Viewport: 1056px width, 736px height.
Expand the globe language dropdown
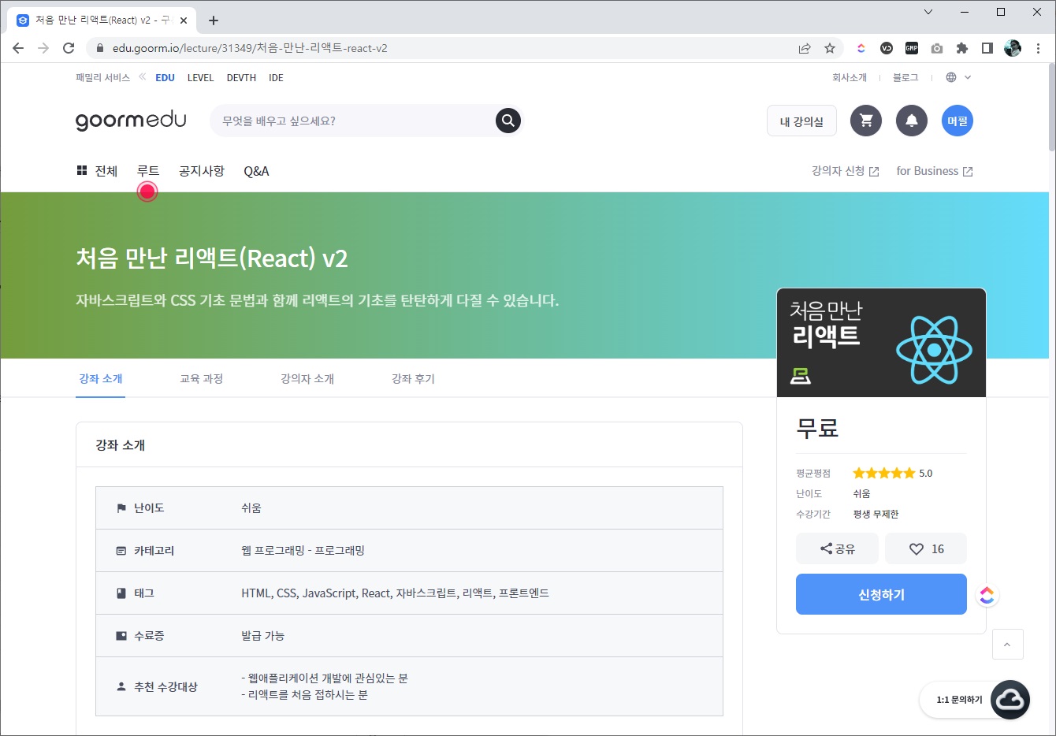tap(958, 77)
